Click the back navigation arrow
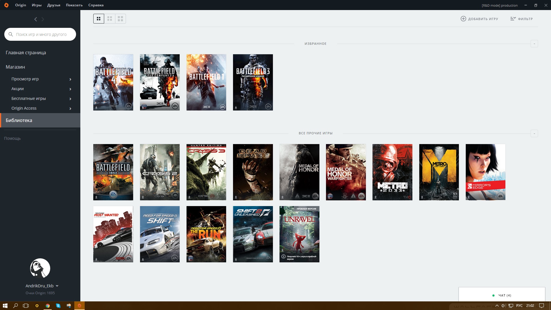 coord(36,19)
